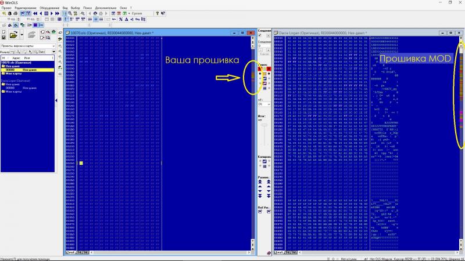
Task: Collapse left panel with the arrow handle
Action: [x=56, y=100]
